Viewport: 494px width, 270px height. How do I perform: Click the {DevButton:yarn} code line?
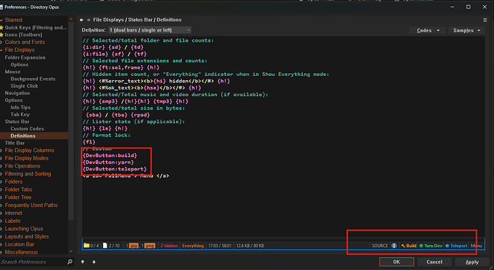point(108,163)
